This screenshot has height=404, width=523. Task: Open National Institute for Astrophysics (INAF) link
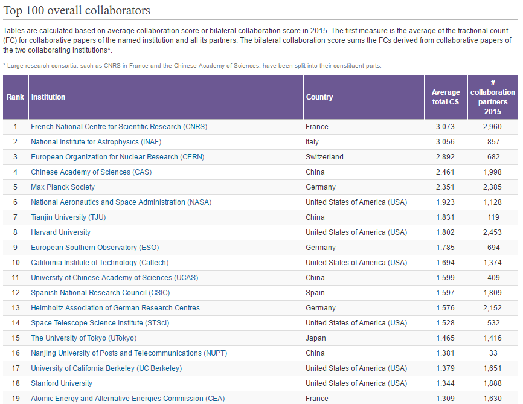[x=96, y=142]
